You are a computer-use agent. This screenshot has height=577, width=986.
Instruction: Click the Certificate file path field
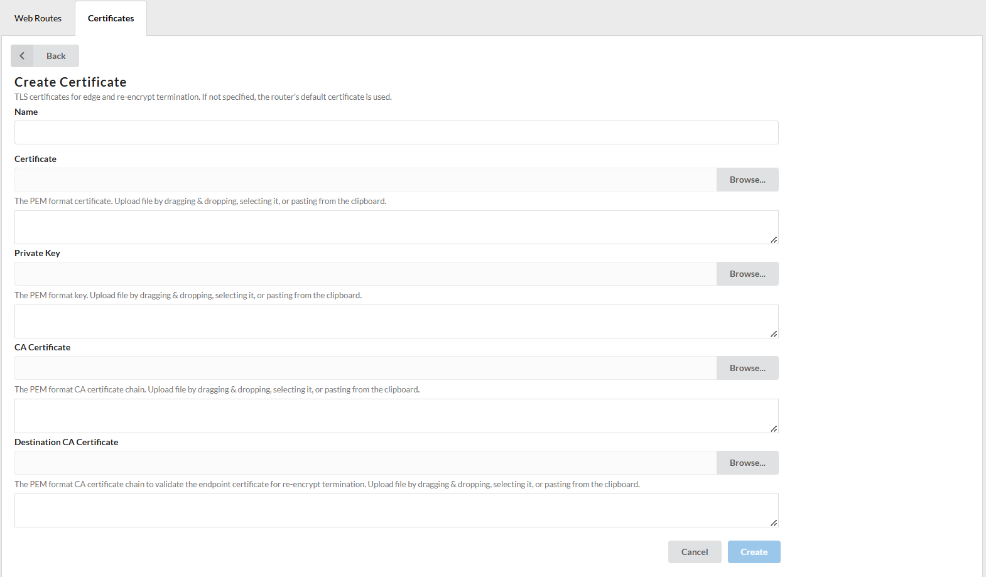click(x=365, y=180)
